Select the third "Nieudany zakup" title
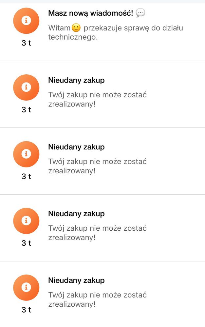205x327 pixels. (x=76, y=214)
